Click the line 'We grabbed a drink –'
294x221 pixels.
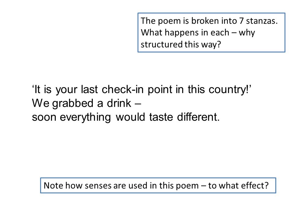pyautogui.click(x=86, y=103)
